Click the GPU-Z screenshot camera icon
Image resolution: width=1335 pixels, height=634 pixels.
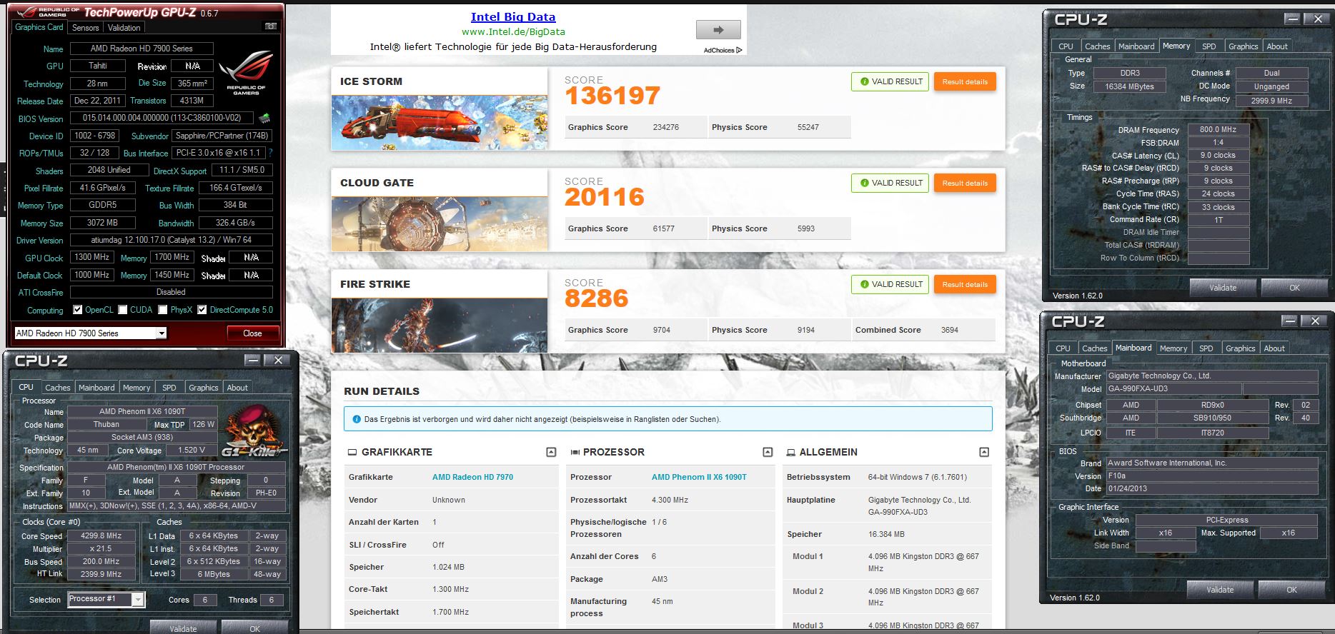[x=271, y=26]
